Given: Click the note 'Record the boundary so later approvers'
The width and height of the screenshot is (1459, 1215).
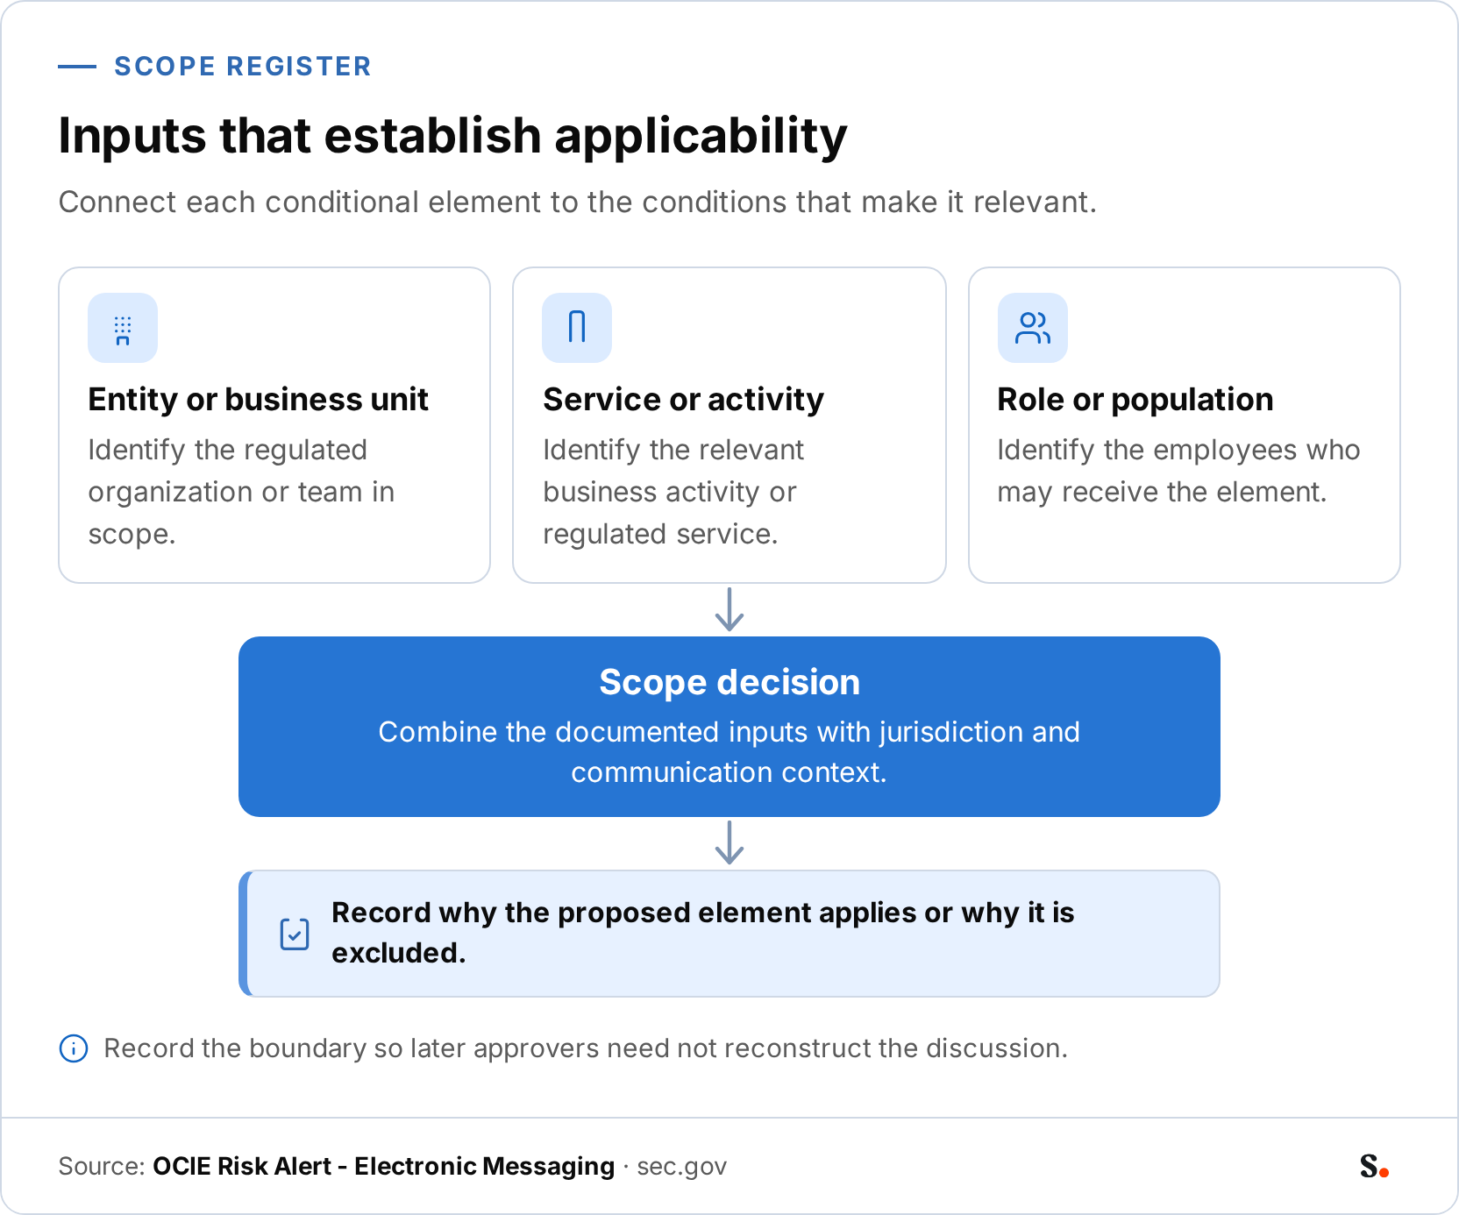Looking at the screenshot, I should [586, 1048].
